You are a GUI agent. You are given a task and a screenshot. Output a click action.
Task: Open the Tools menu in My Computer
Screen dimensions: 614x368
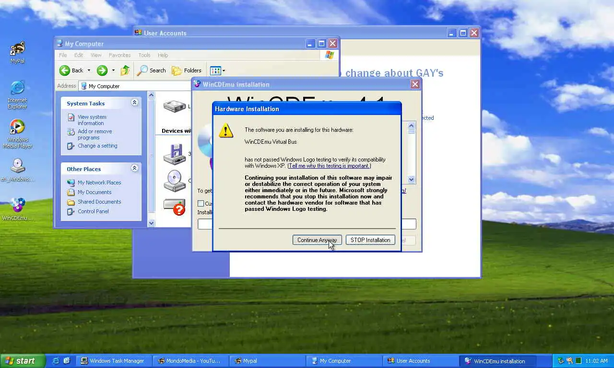pyautogui.click(x=144, y=55)
